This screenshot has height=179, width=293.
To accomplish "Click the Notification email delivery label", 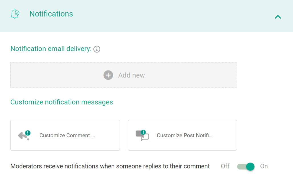I will point(51,49).
